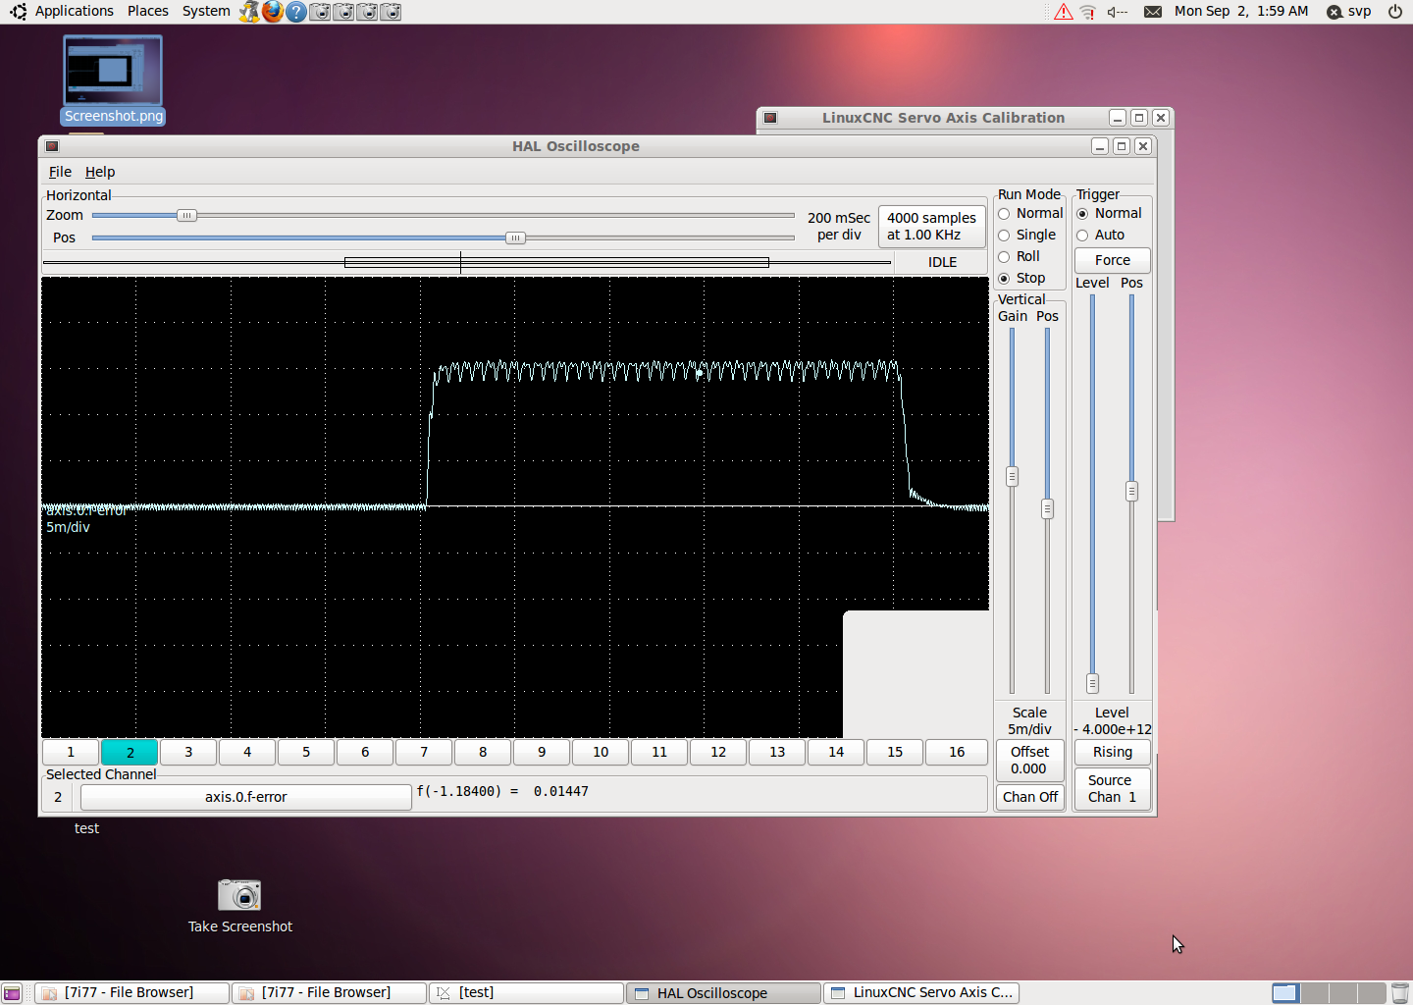Open HAL Oscilloscope window menu icon

(52, 146)
